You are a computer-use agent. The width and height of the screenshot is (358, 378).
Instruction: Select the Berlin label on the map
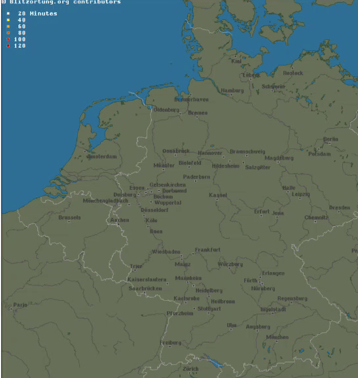[331, 139]
